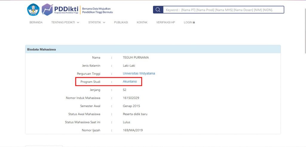Open VERIFIKASI HP in the navigation
Viewport: 306px width, 147px height.
[166, 22]
